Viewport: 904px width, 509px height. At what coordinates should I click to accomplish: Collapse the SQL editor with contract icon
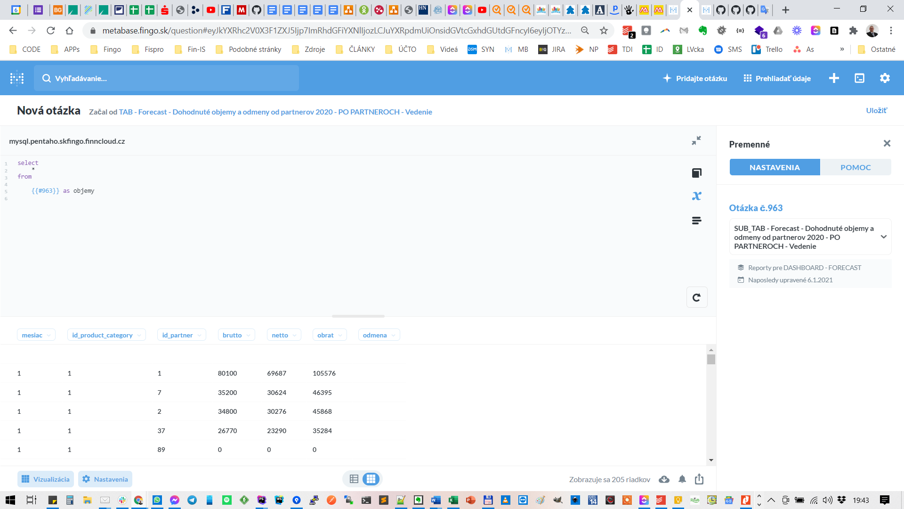pos(696,140)
